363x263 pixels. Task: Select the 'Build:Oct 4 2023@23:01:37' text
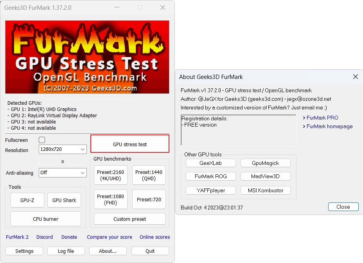(212, 208)
